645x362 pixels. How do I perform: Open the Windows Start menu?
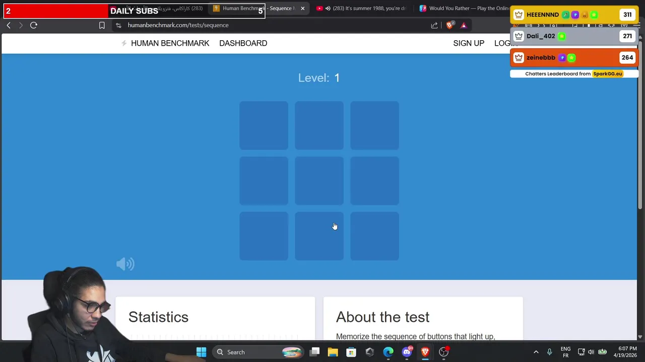[201, 352]
